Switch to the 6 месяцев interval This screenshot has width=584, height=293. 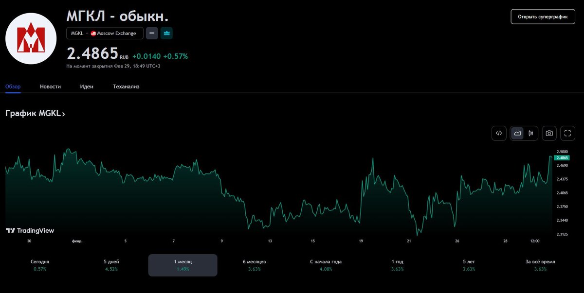[x=254, y=265]
